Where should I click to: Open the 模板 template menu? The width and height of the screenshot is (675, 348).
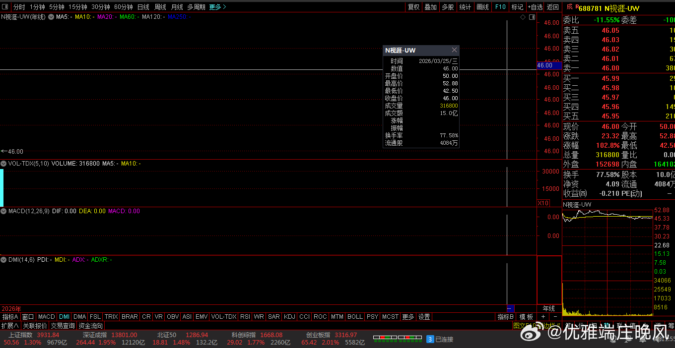pos(526,317)
